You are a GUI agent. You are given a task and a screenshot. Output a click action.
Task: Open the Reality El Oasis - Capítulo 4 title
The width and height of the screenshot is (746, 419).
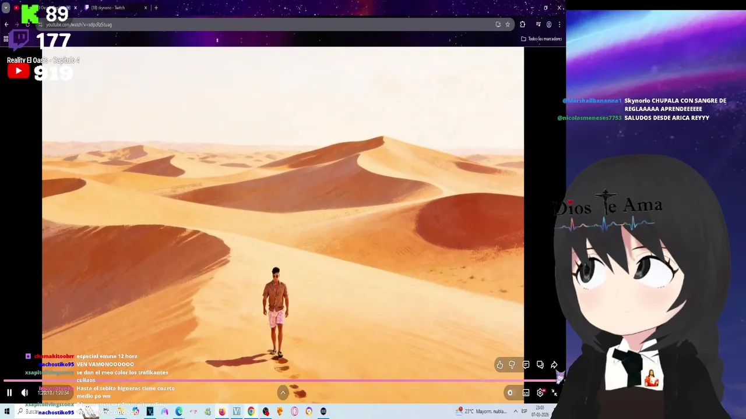(43, 61)
